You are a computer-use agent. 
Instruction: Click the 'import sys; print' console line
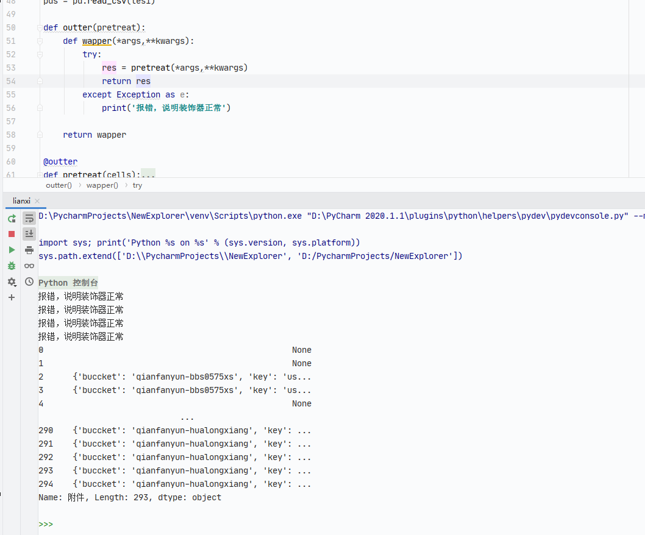pos(199,243)
